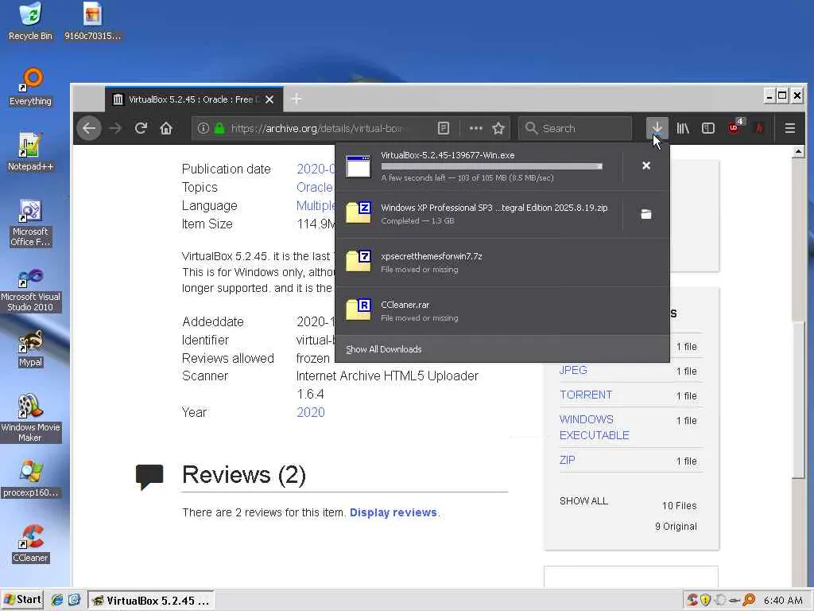Click the browser forward arrow
This screenshot has width=814, height=611.
click(115, 128)
